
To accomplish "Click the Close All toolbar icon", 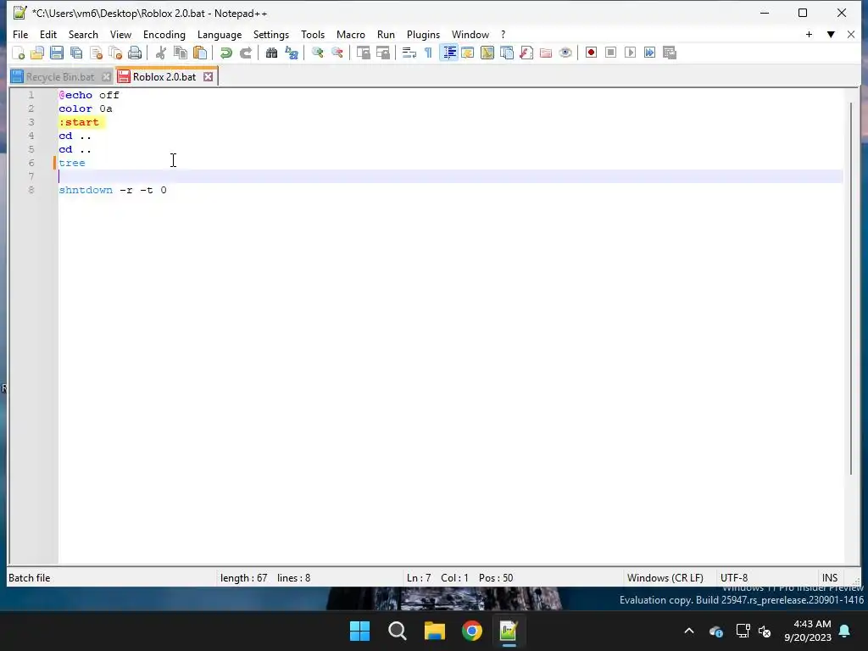I will [x=115, y=53].
